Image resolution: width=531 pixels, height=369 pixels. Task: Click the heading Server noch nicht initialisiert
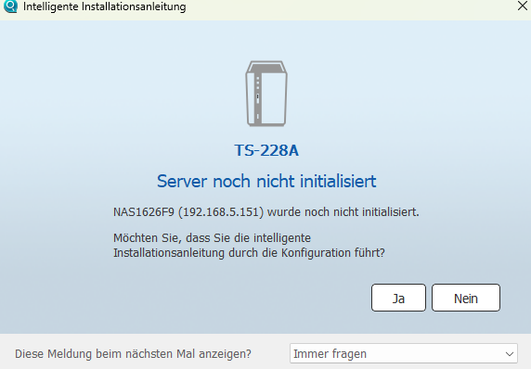tap(266, 182)
